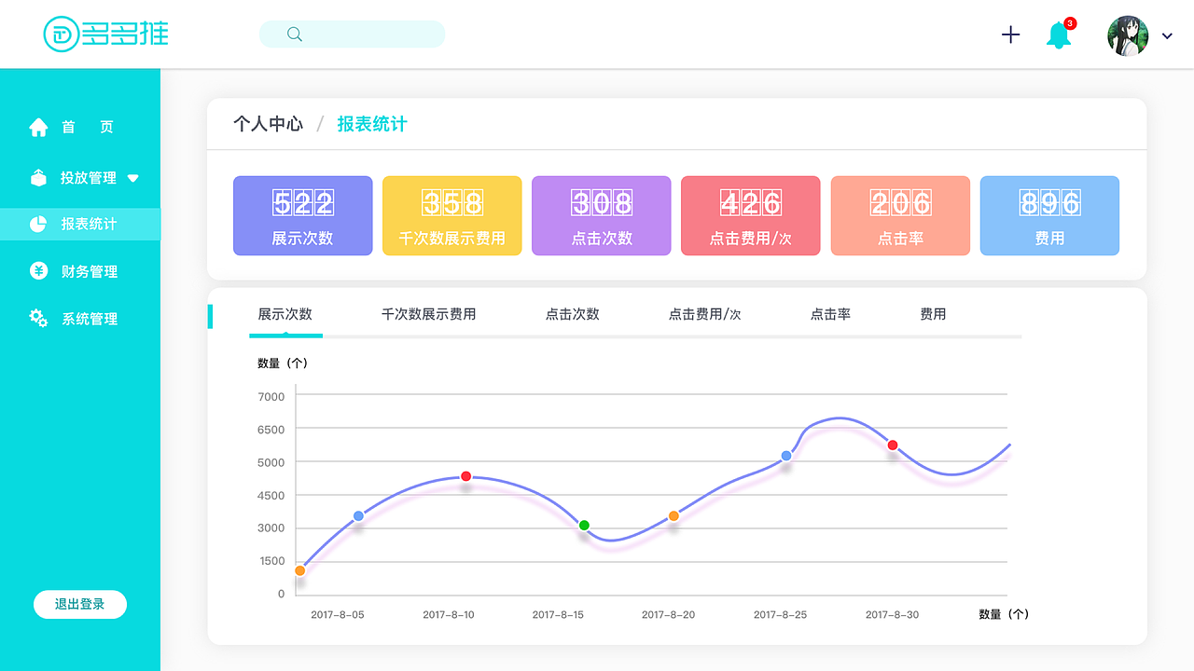Open the notification bell
1194x671 pixels.
point(1059,35)
